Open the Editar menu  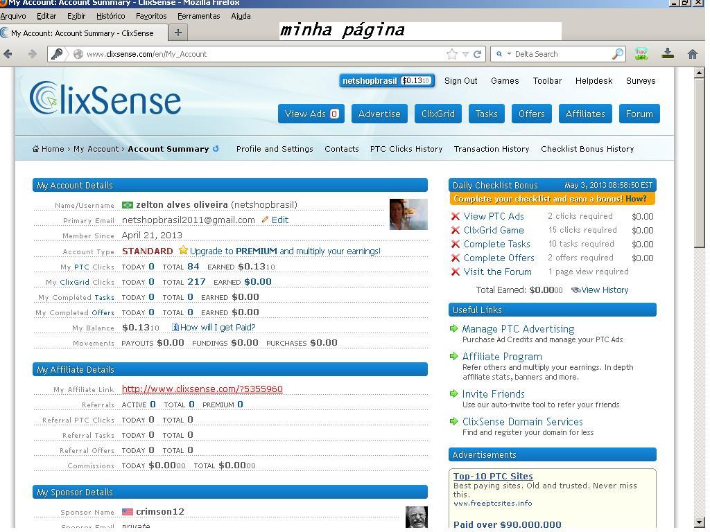click(46, 16)
